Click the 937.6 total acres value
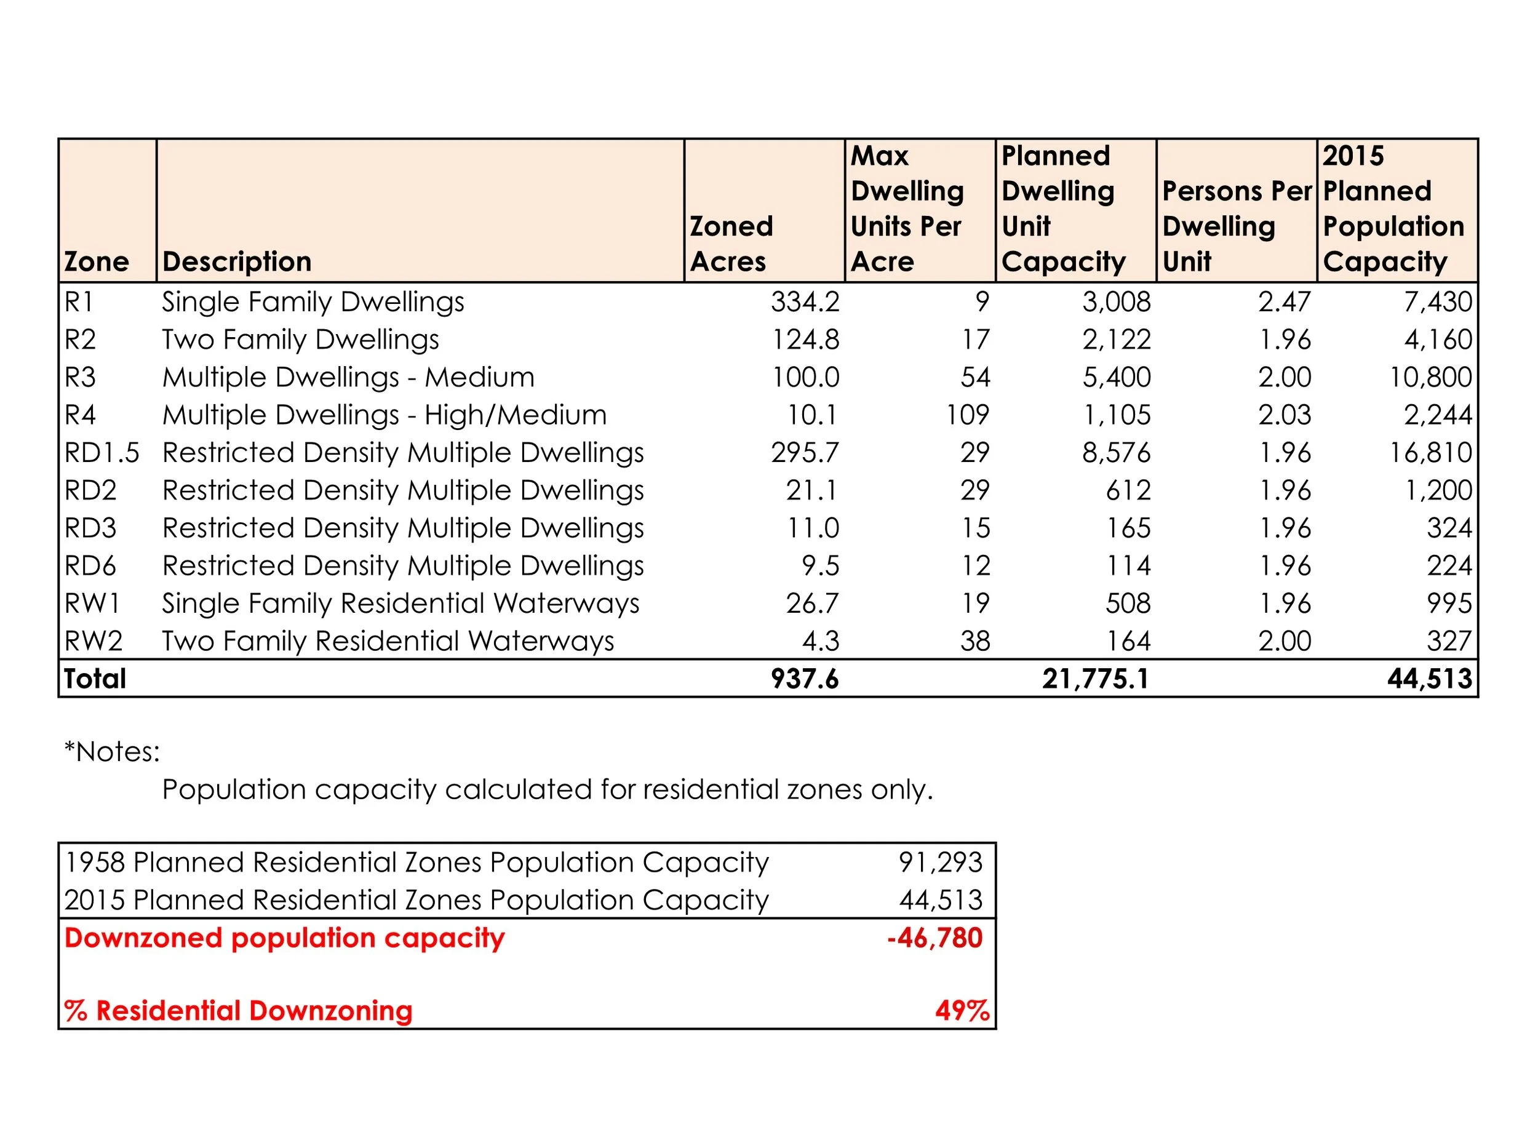This screenshot has width=1538, height=1132. [804, 679]
